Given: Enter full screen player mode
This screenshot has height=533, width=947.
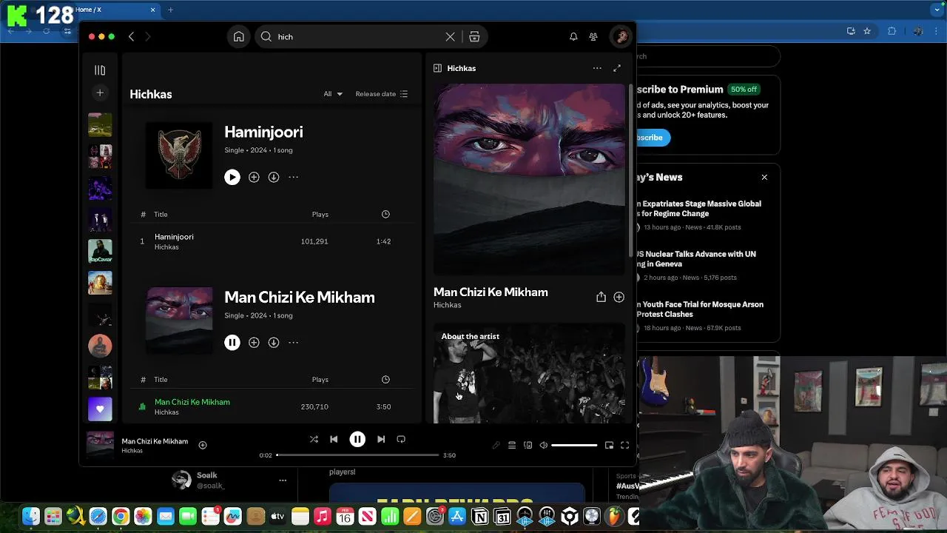Looking at the screenshot, I should (x=624, y=445).
